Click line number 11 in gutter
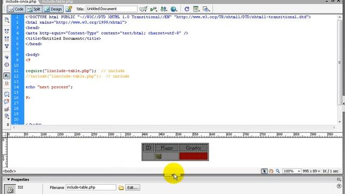Viewport: 345px width, 194px height. [16, 71]
